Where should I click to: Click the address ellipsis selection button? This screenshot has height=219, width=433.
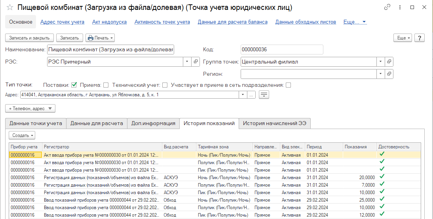point(251,95)
